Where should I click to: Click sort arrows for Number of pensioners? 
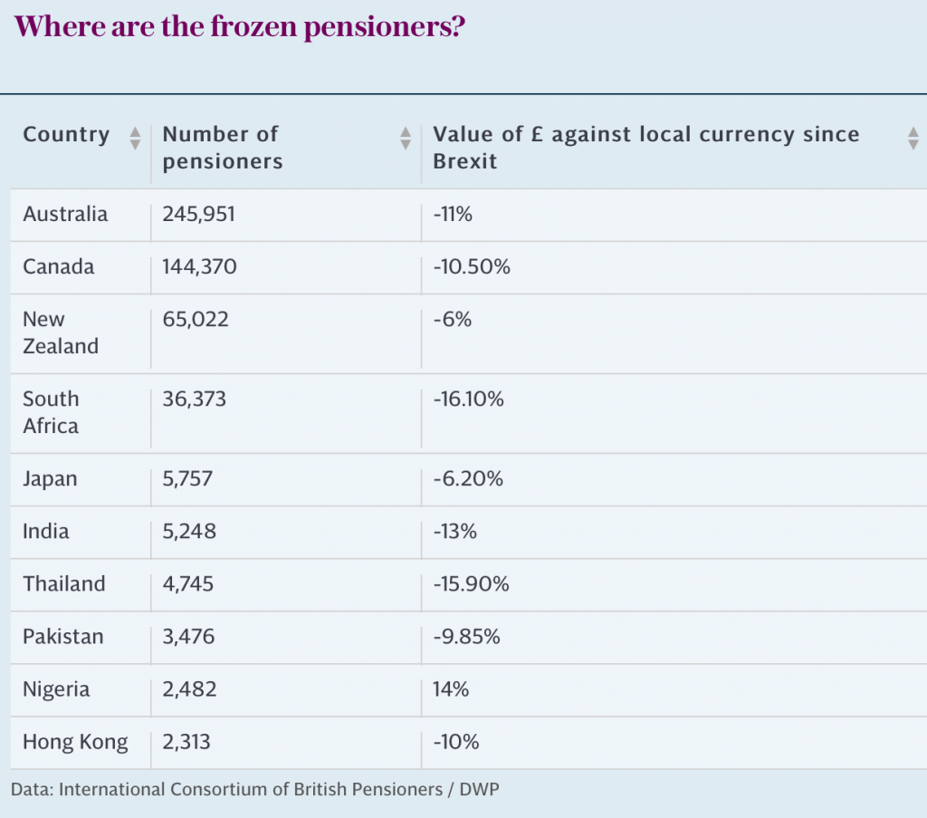coord(406,138)
